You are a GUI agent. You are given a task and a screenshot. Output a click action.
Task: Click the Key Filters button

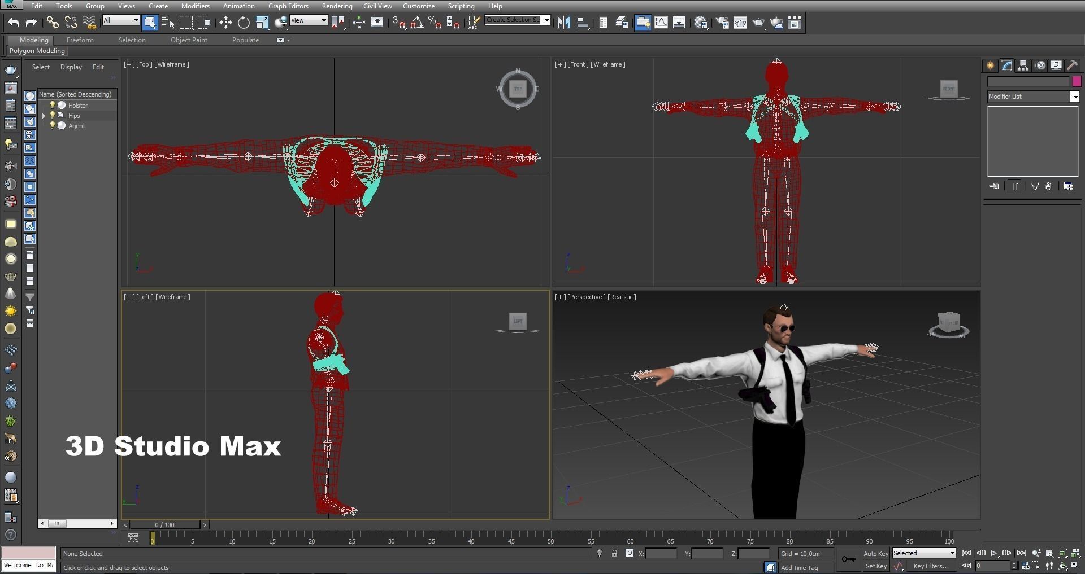pos(931,566)
